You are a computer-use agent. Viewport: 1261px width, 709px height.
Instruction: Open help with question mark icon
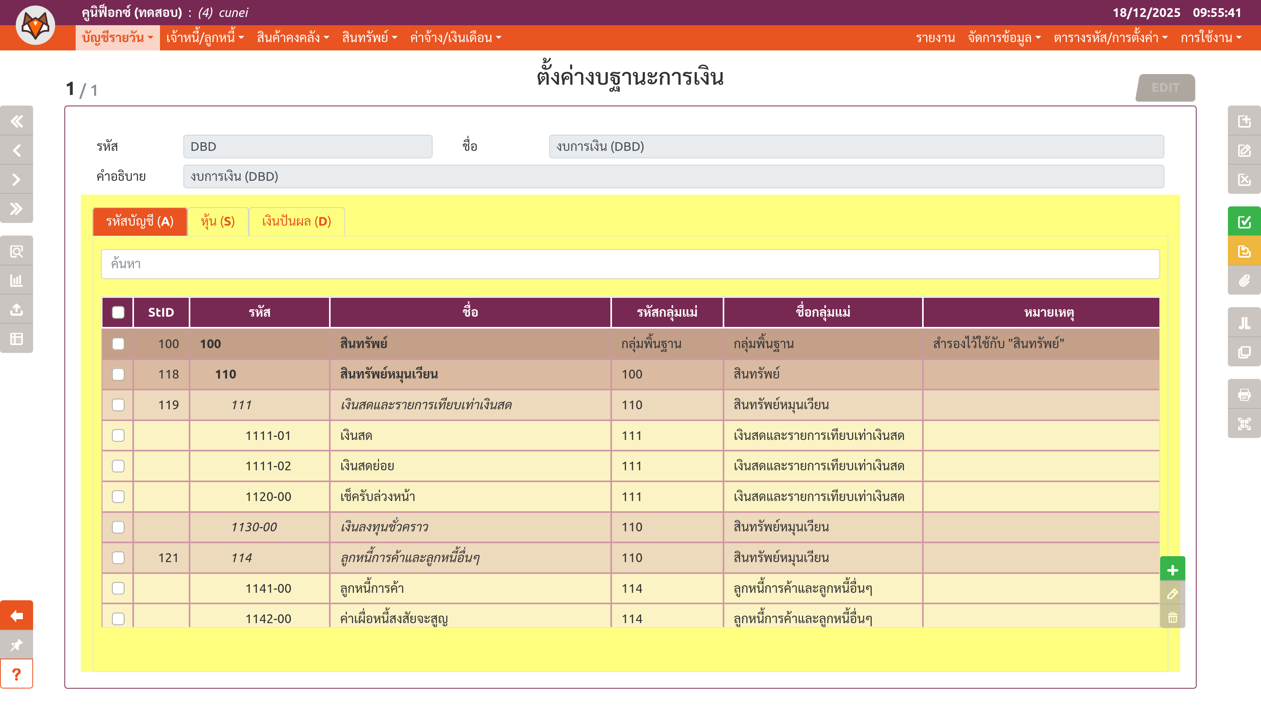click(x=16, y=674)
